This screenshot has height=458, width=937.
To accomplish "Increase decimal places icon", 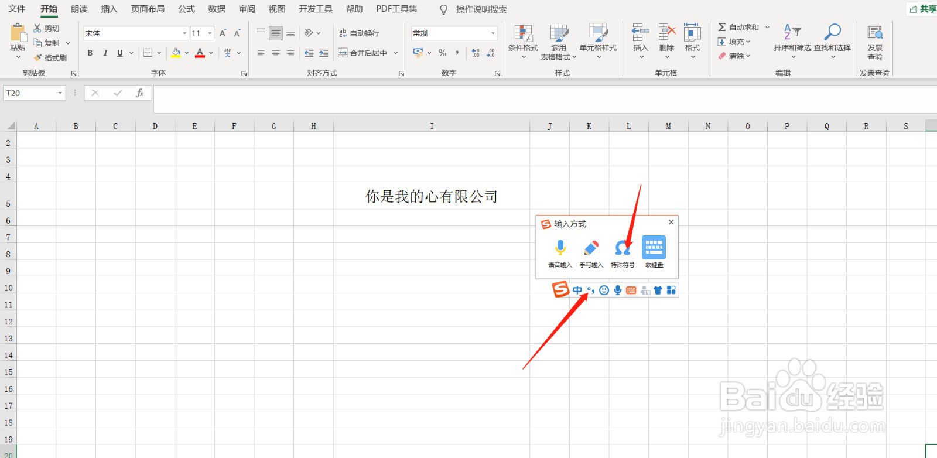I will [476, 53].
